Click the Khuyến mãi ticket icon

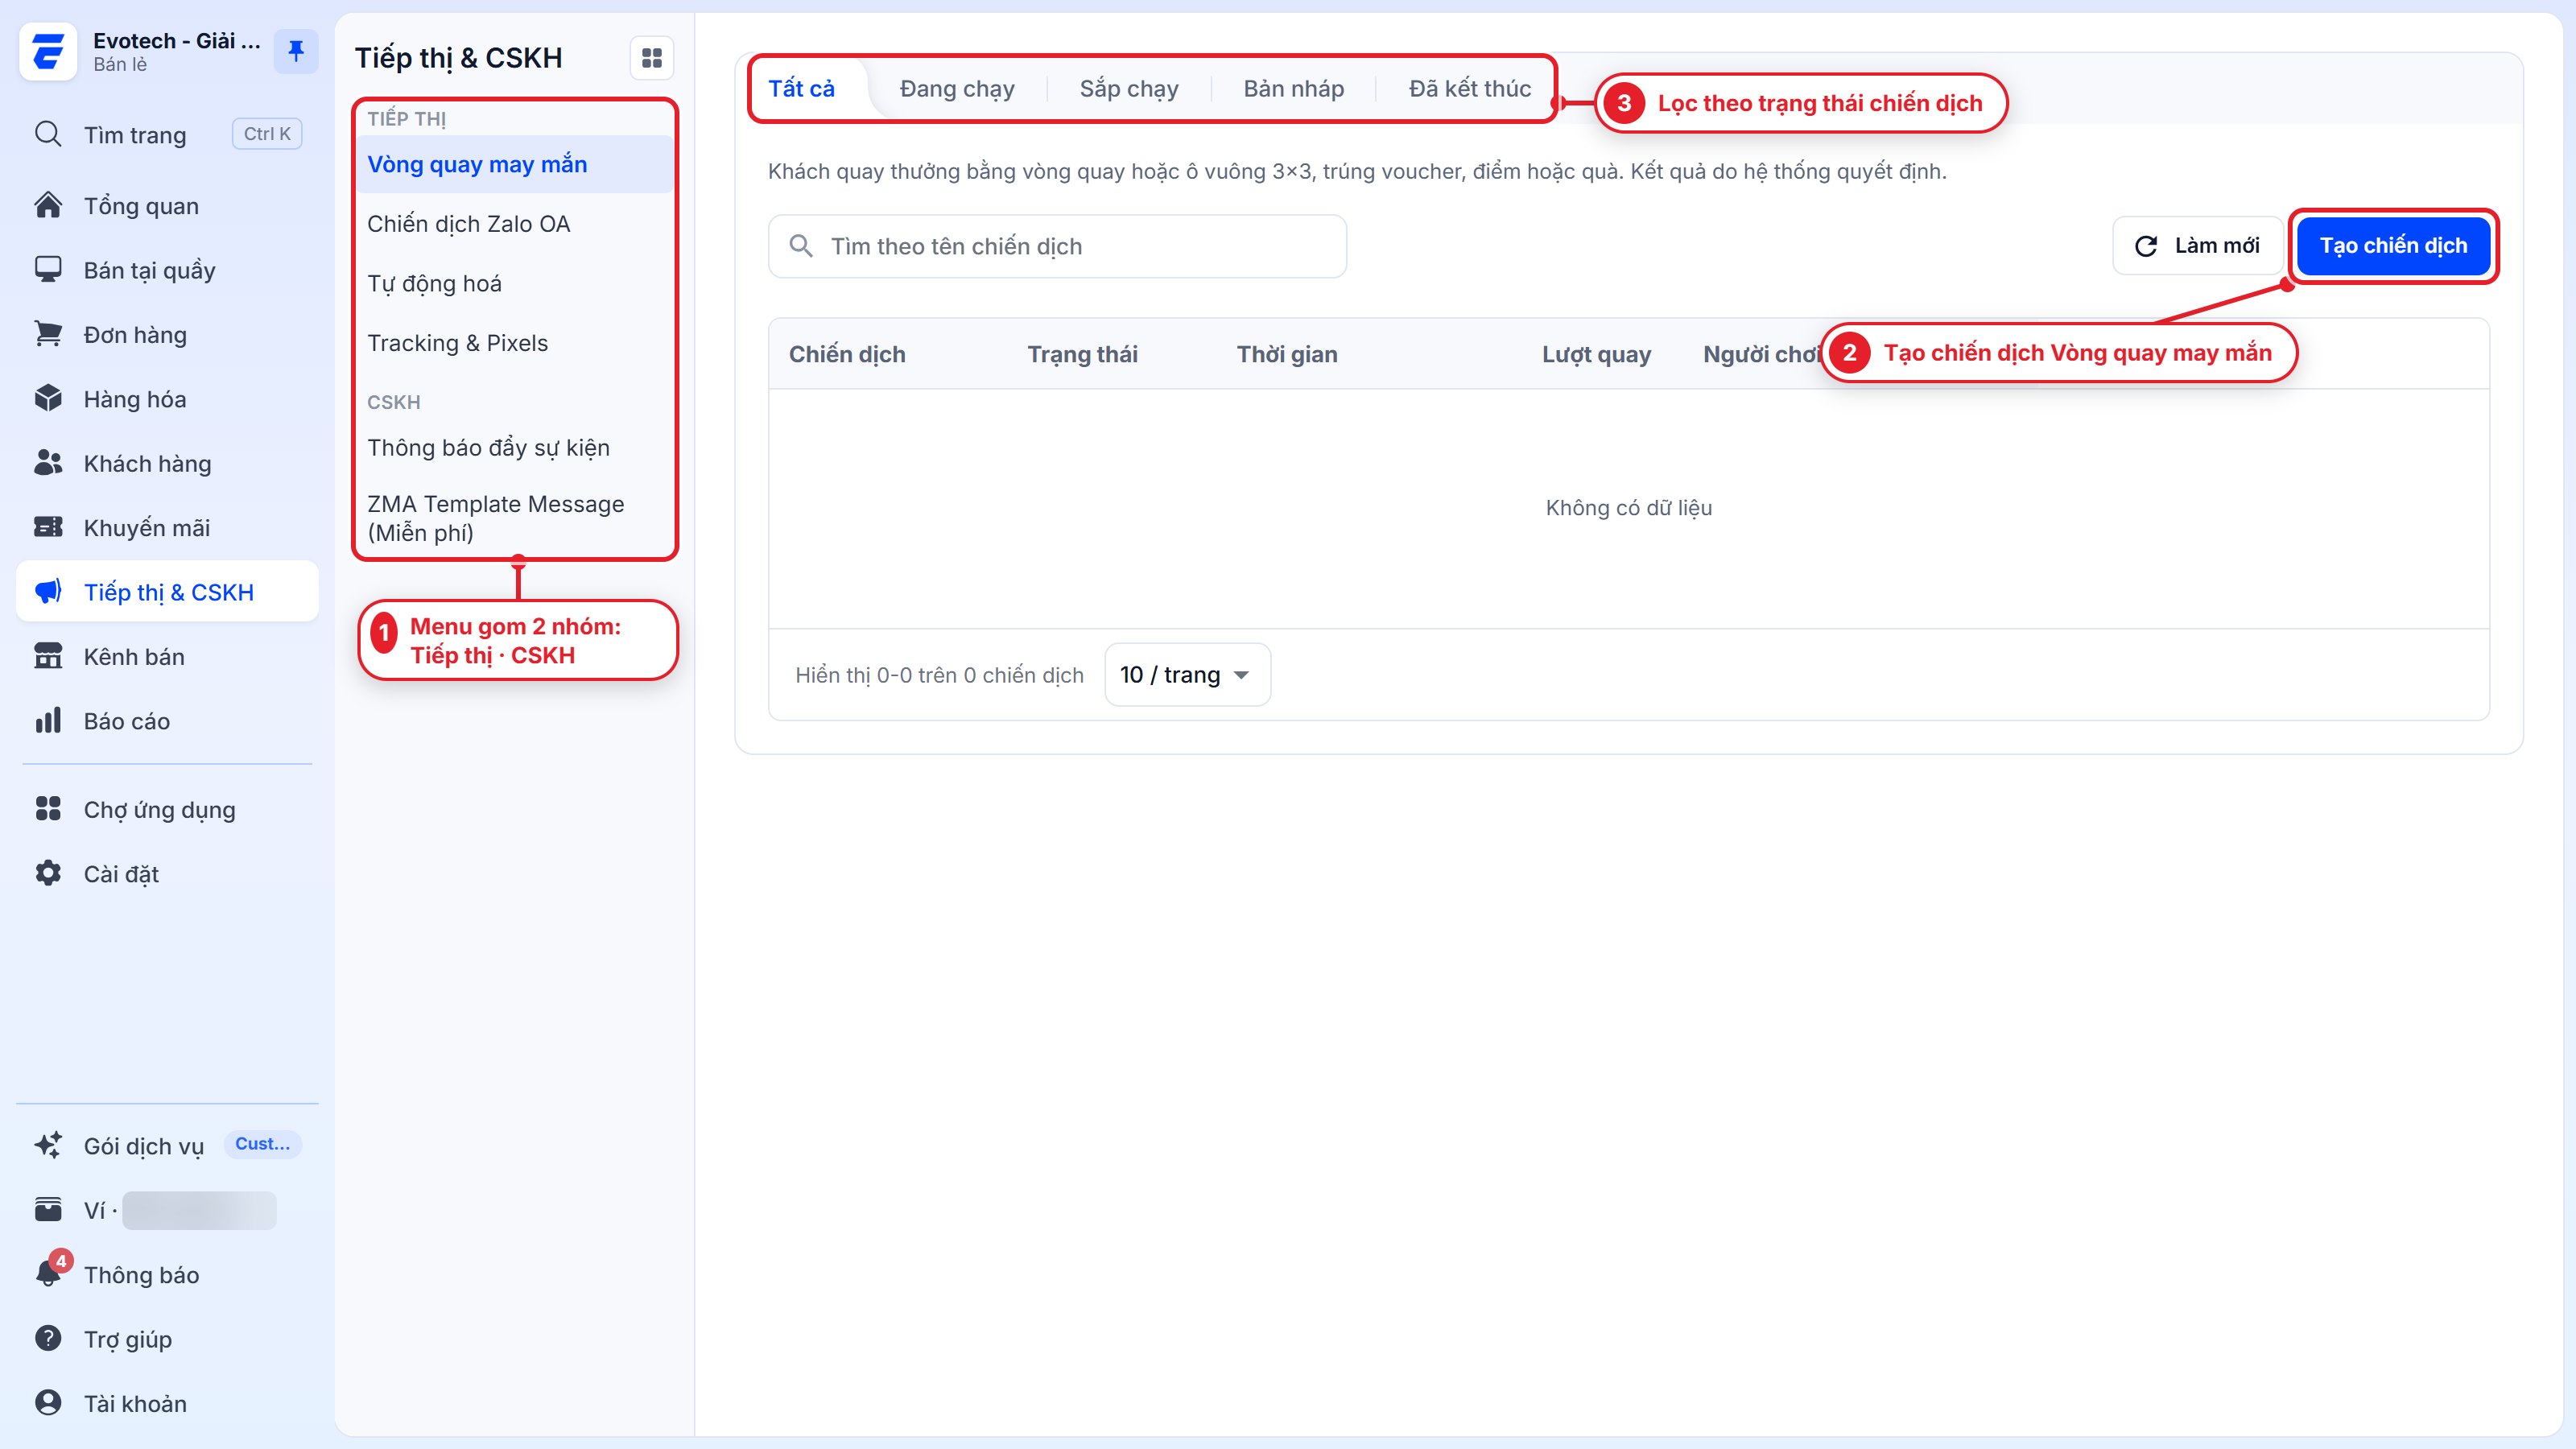point(48,527)
